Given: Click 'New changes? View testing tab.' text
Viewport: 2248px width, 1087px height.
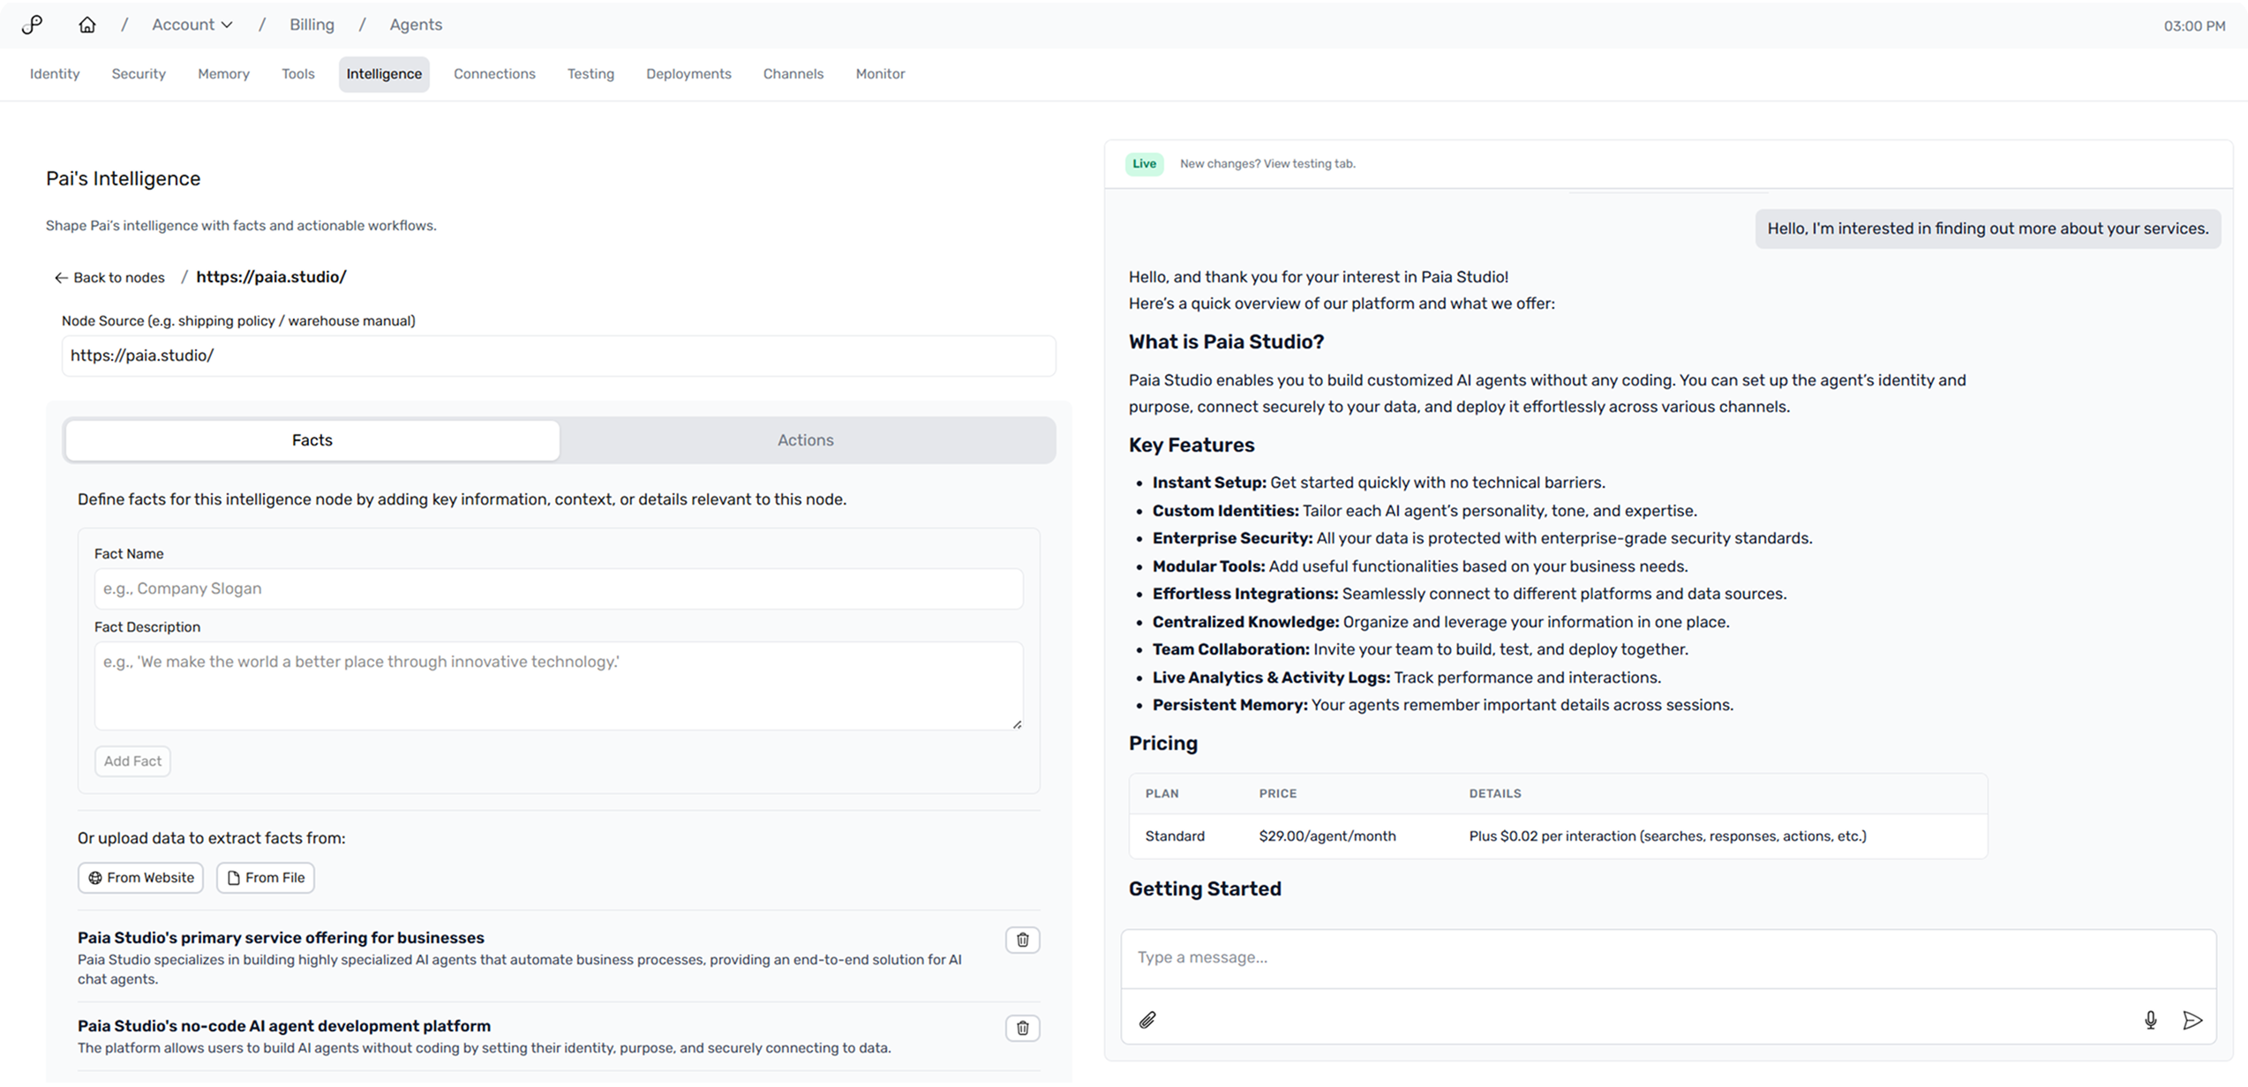Looking at the screenshot, I should [1267, 164].
